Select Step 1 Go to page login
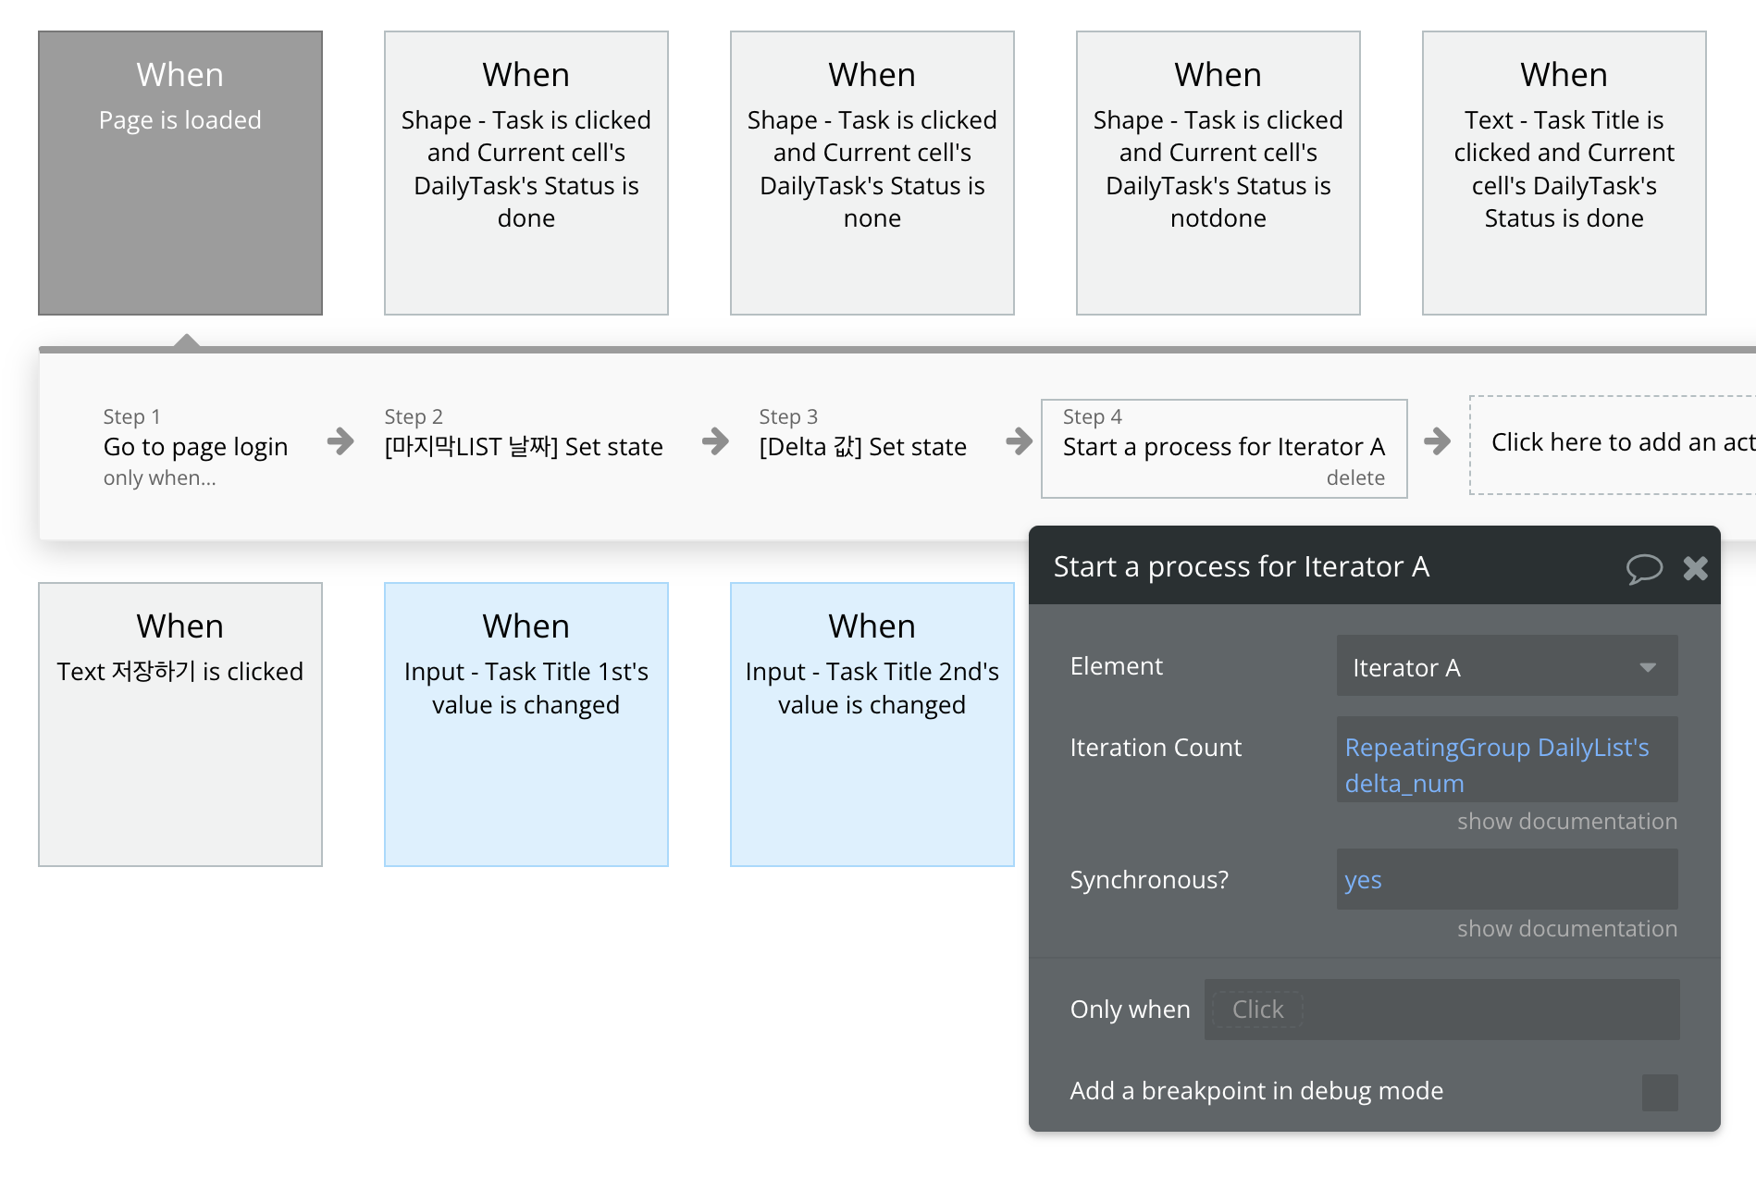This screenshot has width=1756, height=1190. (x=195, y=447)
